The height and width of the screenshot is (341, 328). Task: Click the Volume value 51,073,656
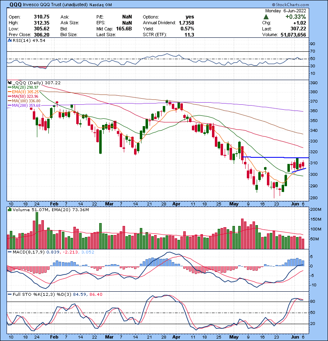point(293,35)
